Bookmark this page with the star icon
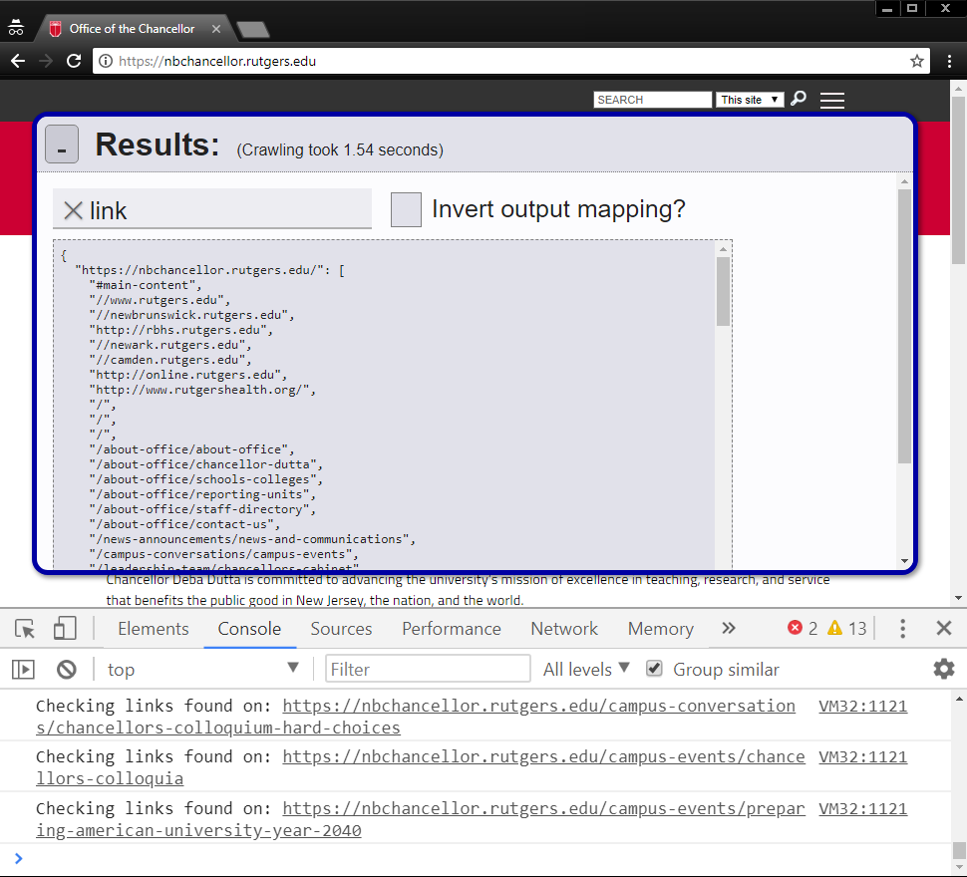 point(917,61)
